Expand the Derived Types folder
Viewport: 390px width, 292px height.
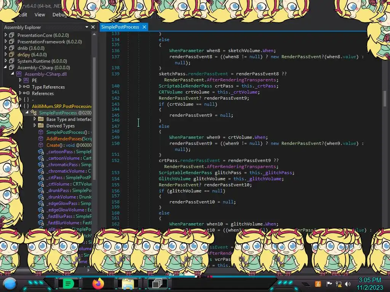[35, 125]
